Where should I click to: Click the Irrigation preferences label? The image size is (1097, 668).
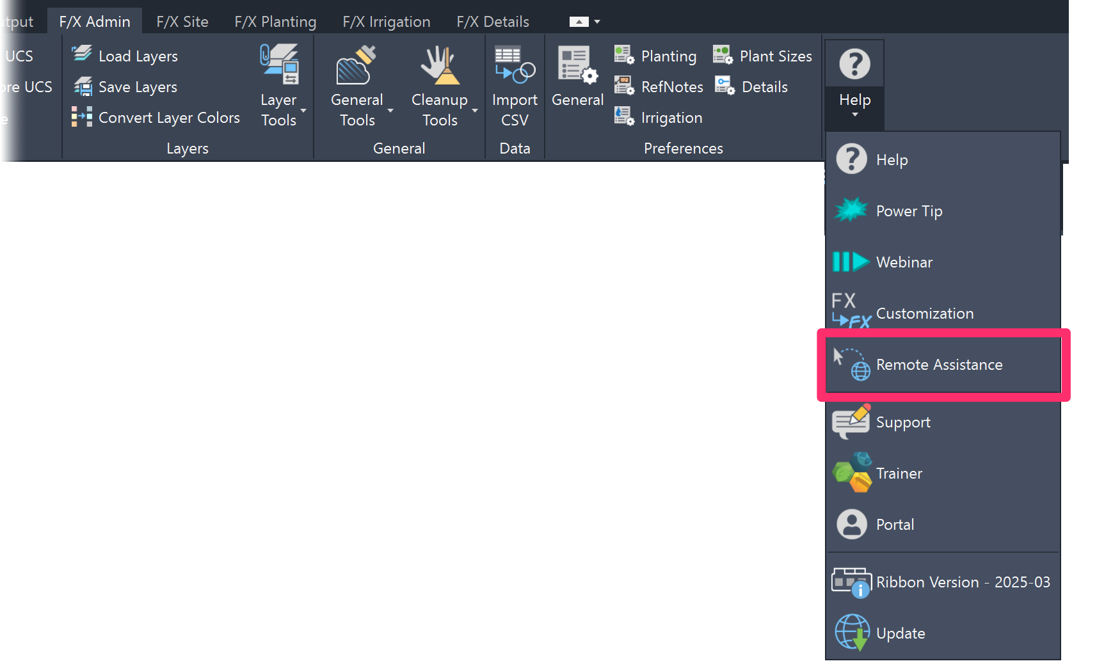(x=672, y=118)
